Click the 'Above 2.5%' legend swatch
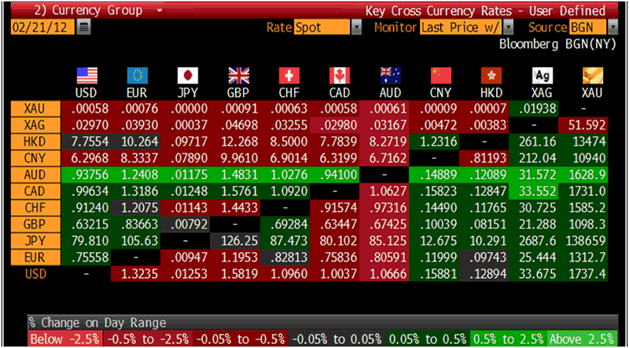This screenshot has width=629, height=348. point(582,339)
